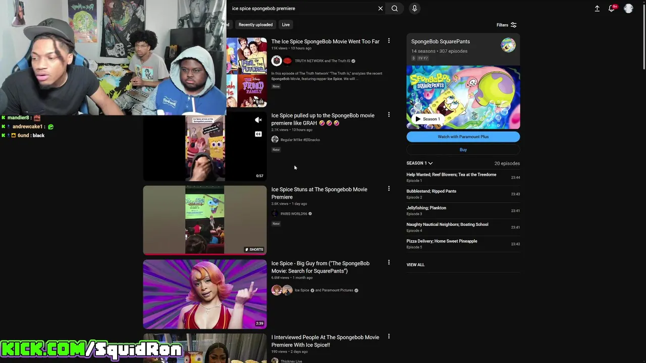646x363 pixels.
Task: Click in the search field 'ice spice spongebob premiere'
Action: pos(303,9)
